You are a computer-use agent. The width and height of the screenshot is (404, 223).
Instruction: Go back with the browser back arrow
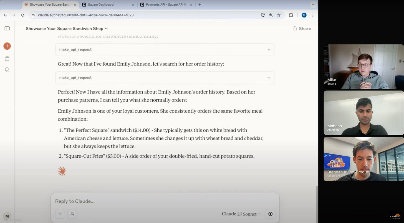[x=5, y=15]
